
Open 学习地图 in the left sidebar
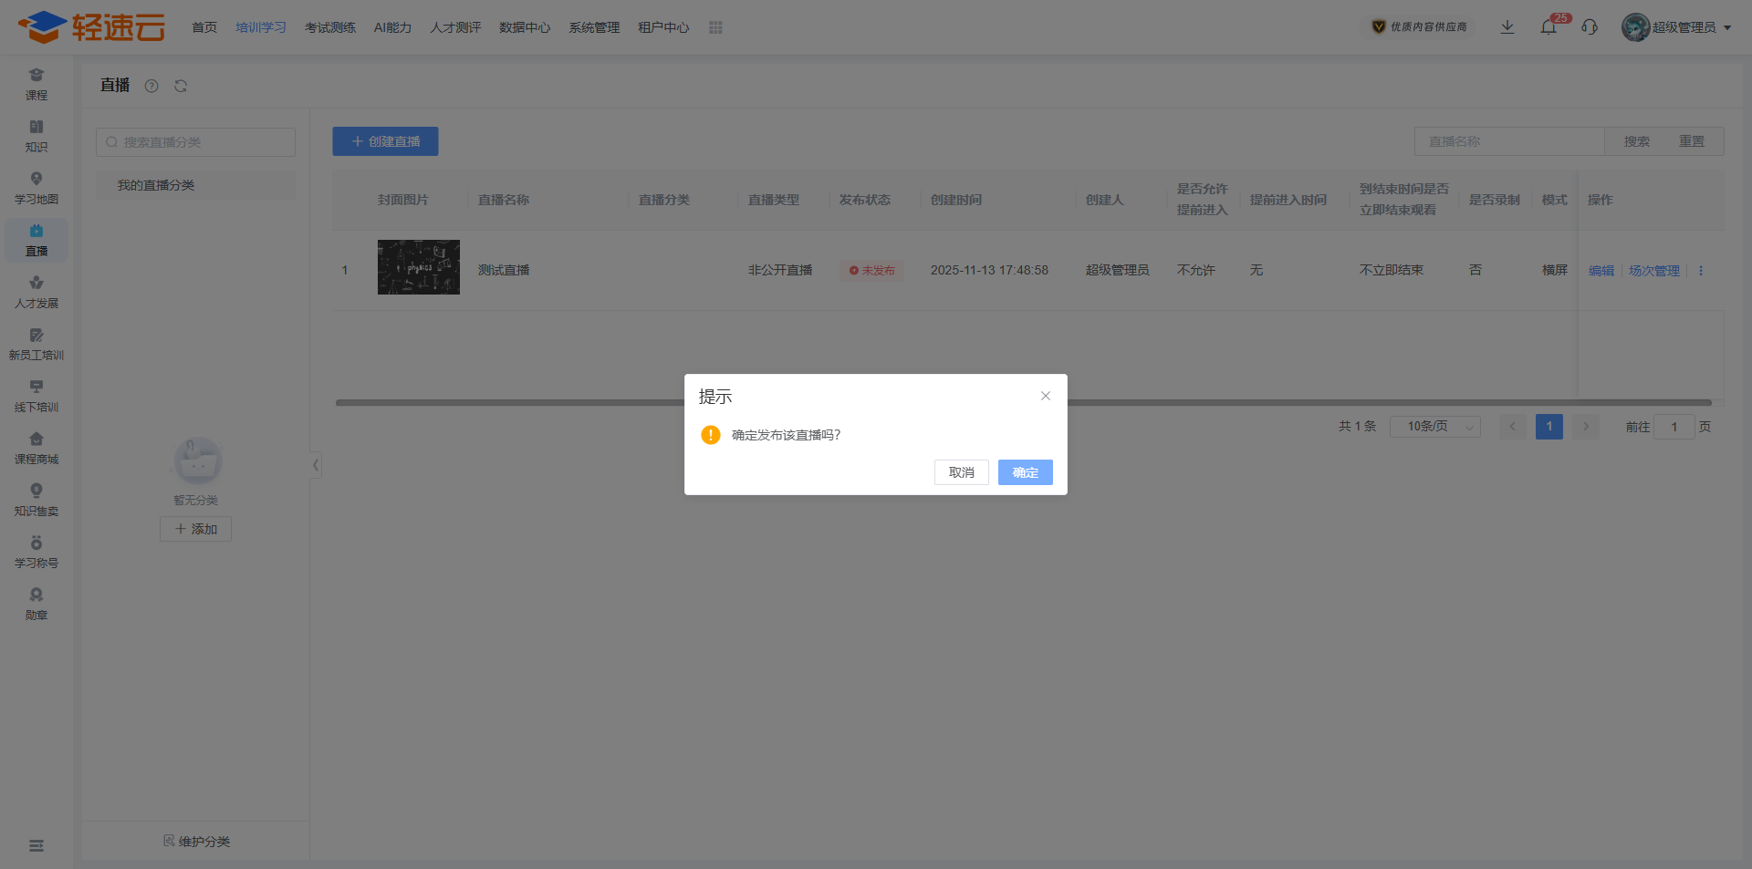tap(36, 188)
